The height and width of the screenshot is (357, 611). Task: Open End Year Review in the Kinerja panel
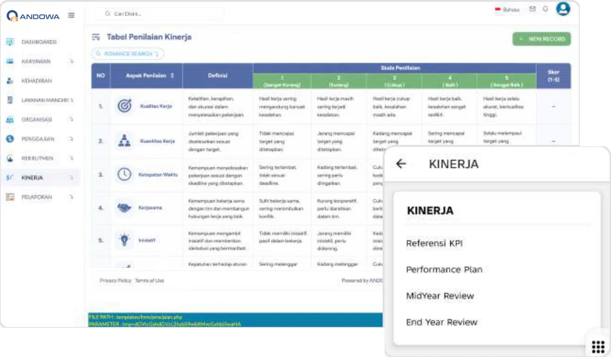pos(441,323)
